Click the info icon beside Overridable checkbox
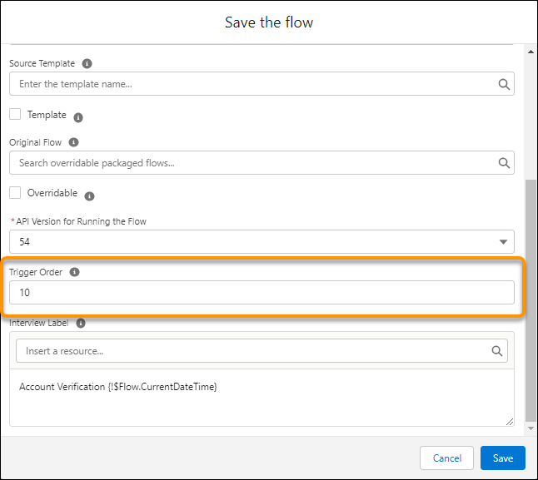The width and height of the screenshot is (538, 480). [89, 196]
